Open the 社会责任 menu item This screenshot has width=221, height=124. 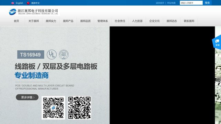pos(120,21)
